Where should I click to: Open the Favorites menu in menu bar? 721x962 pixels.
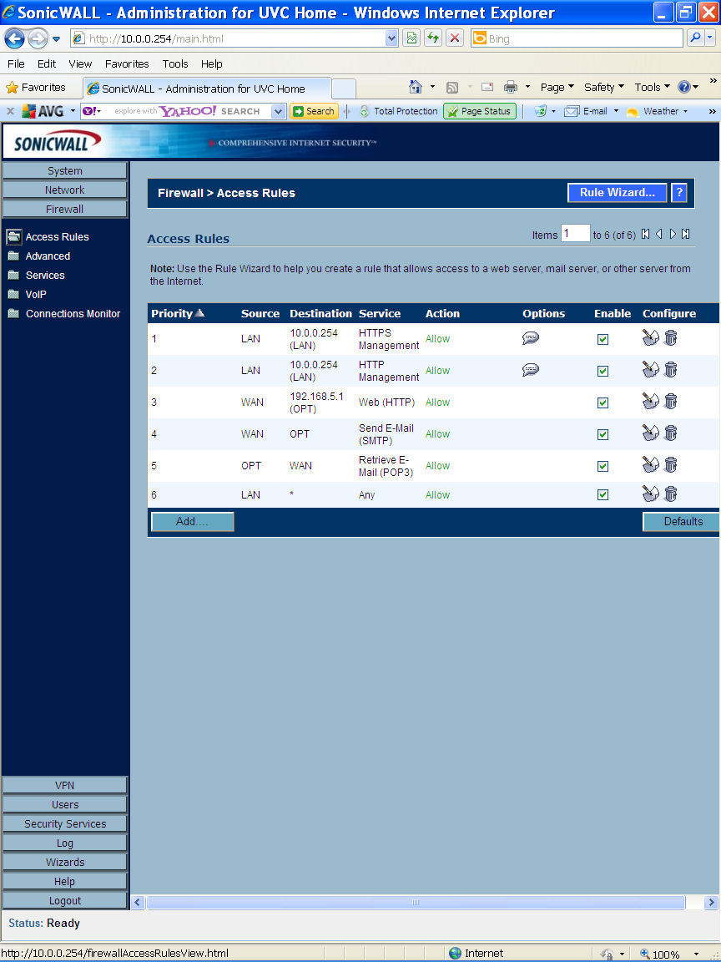point(127,63)
